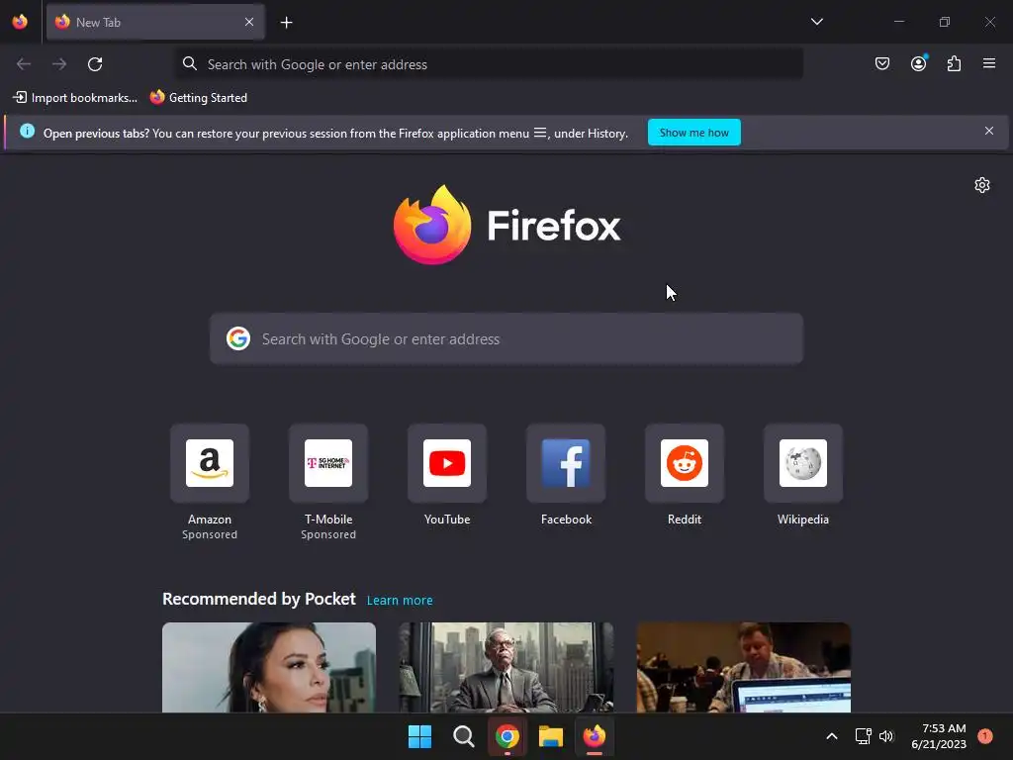The height and width of the screenshot is (760, 1013).
Task: Reload the current page
Action: [95, 64]
